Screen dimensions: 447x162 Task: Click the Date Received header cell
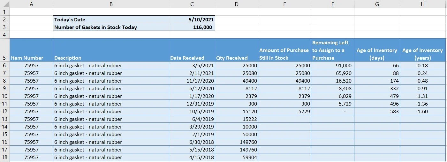click(x=192, y=50)
